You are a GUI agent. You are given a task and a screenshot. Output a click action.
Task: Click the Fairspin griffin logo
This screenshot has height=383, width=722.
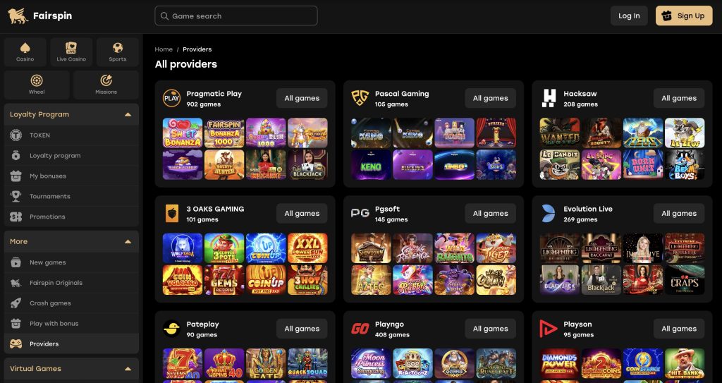tap(18, 16)
